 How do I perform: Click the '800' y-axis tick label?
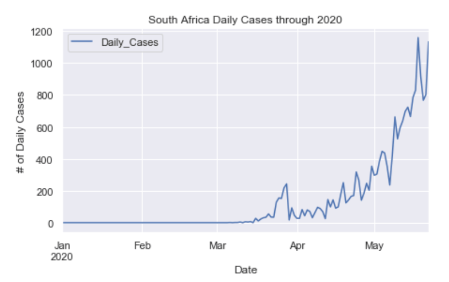(45, 95)
